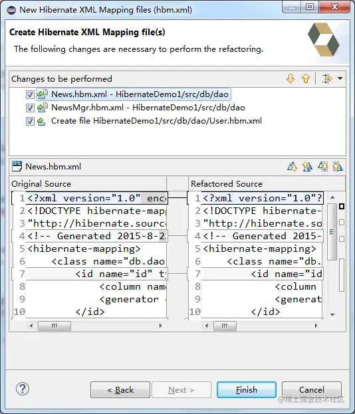
Task: Click the filter changes icon
Action: tap(326, 78)
